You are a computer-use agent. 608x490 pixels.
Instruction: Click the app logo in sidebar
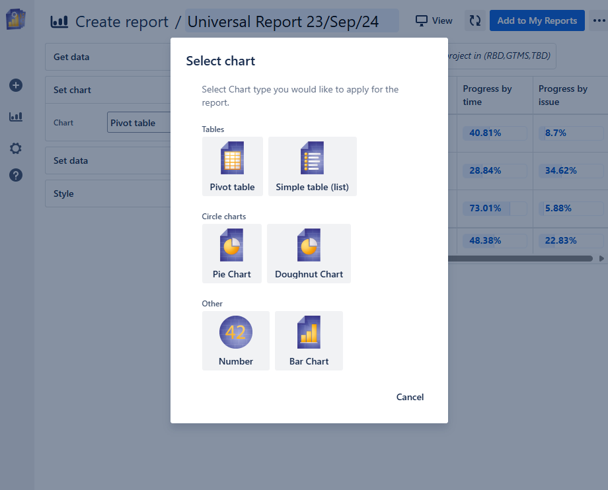pyautogui.click(x=15, y=19)
